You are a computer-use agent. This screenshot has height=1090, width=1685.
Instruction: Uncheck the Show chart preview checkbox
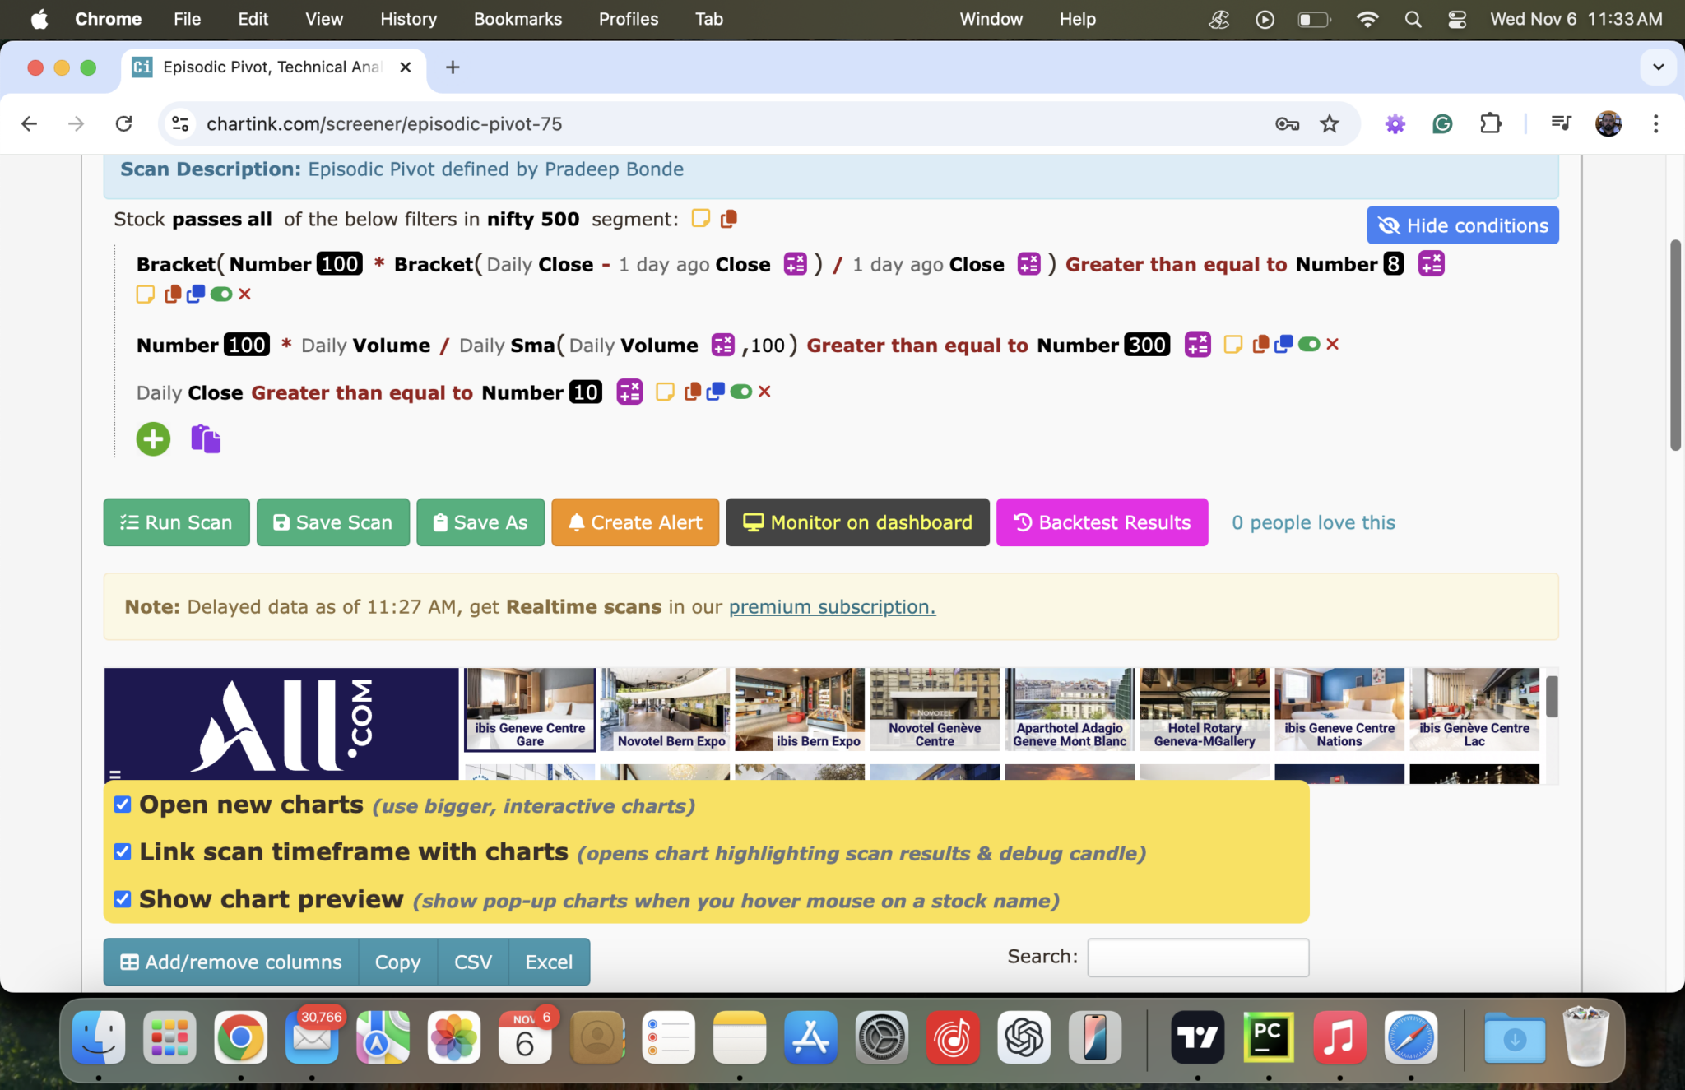[123, 899]
